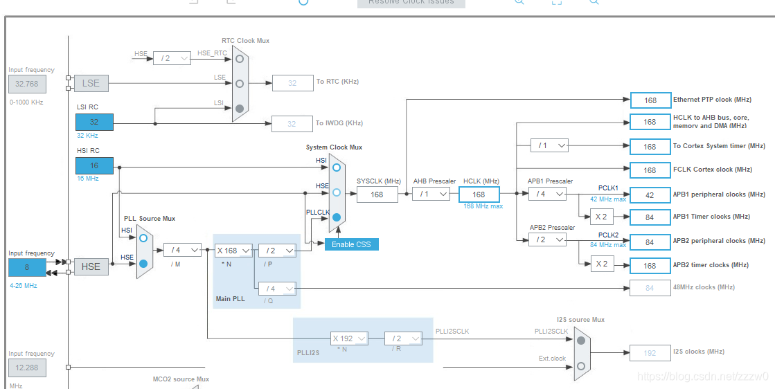Click the APB2 timer clocks value box
775x389 pixels.
[x=650, y=266]
